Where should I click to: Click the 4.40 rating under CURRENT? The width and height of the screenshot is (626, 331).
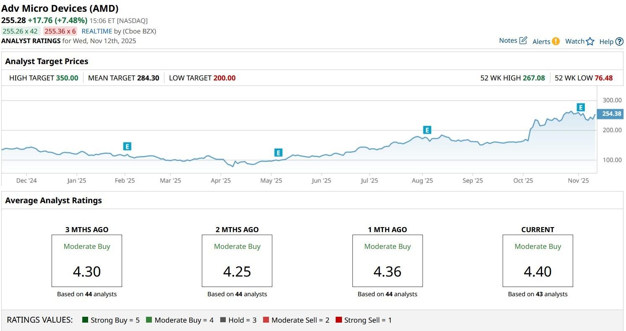tap(538, 272)
